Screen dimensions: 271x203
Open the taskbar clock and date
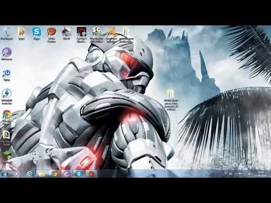point(261,174)
